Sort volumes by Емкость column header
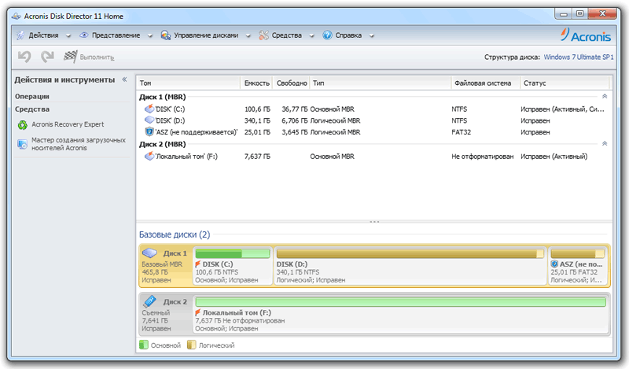This screenshot has height=369, width=629. coord(257,83)
